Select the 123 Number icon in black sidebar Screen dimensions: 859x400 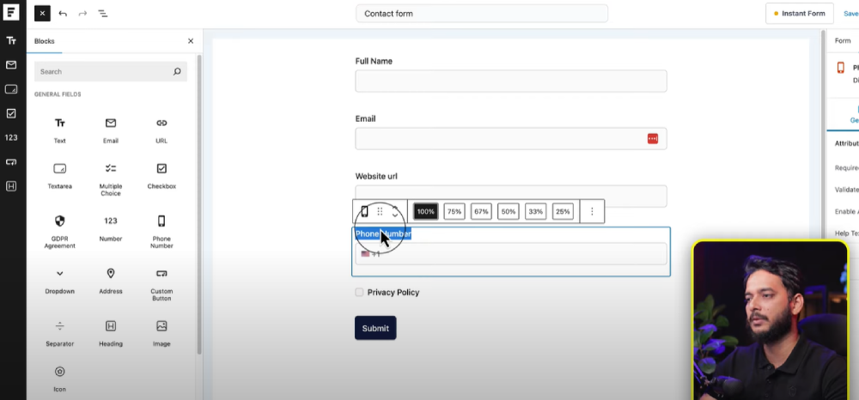click(11, 137)
